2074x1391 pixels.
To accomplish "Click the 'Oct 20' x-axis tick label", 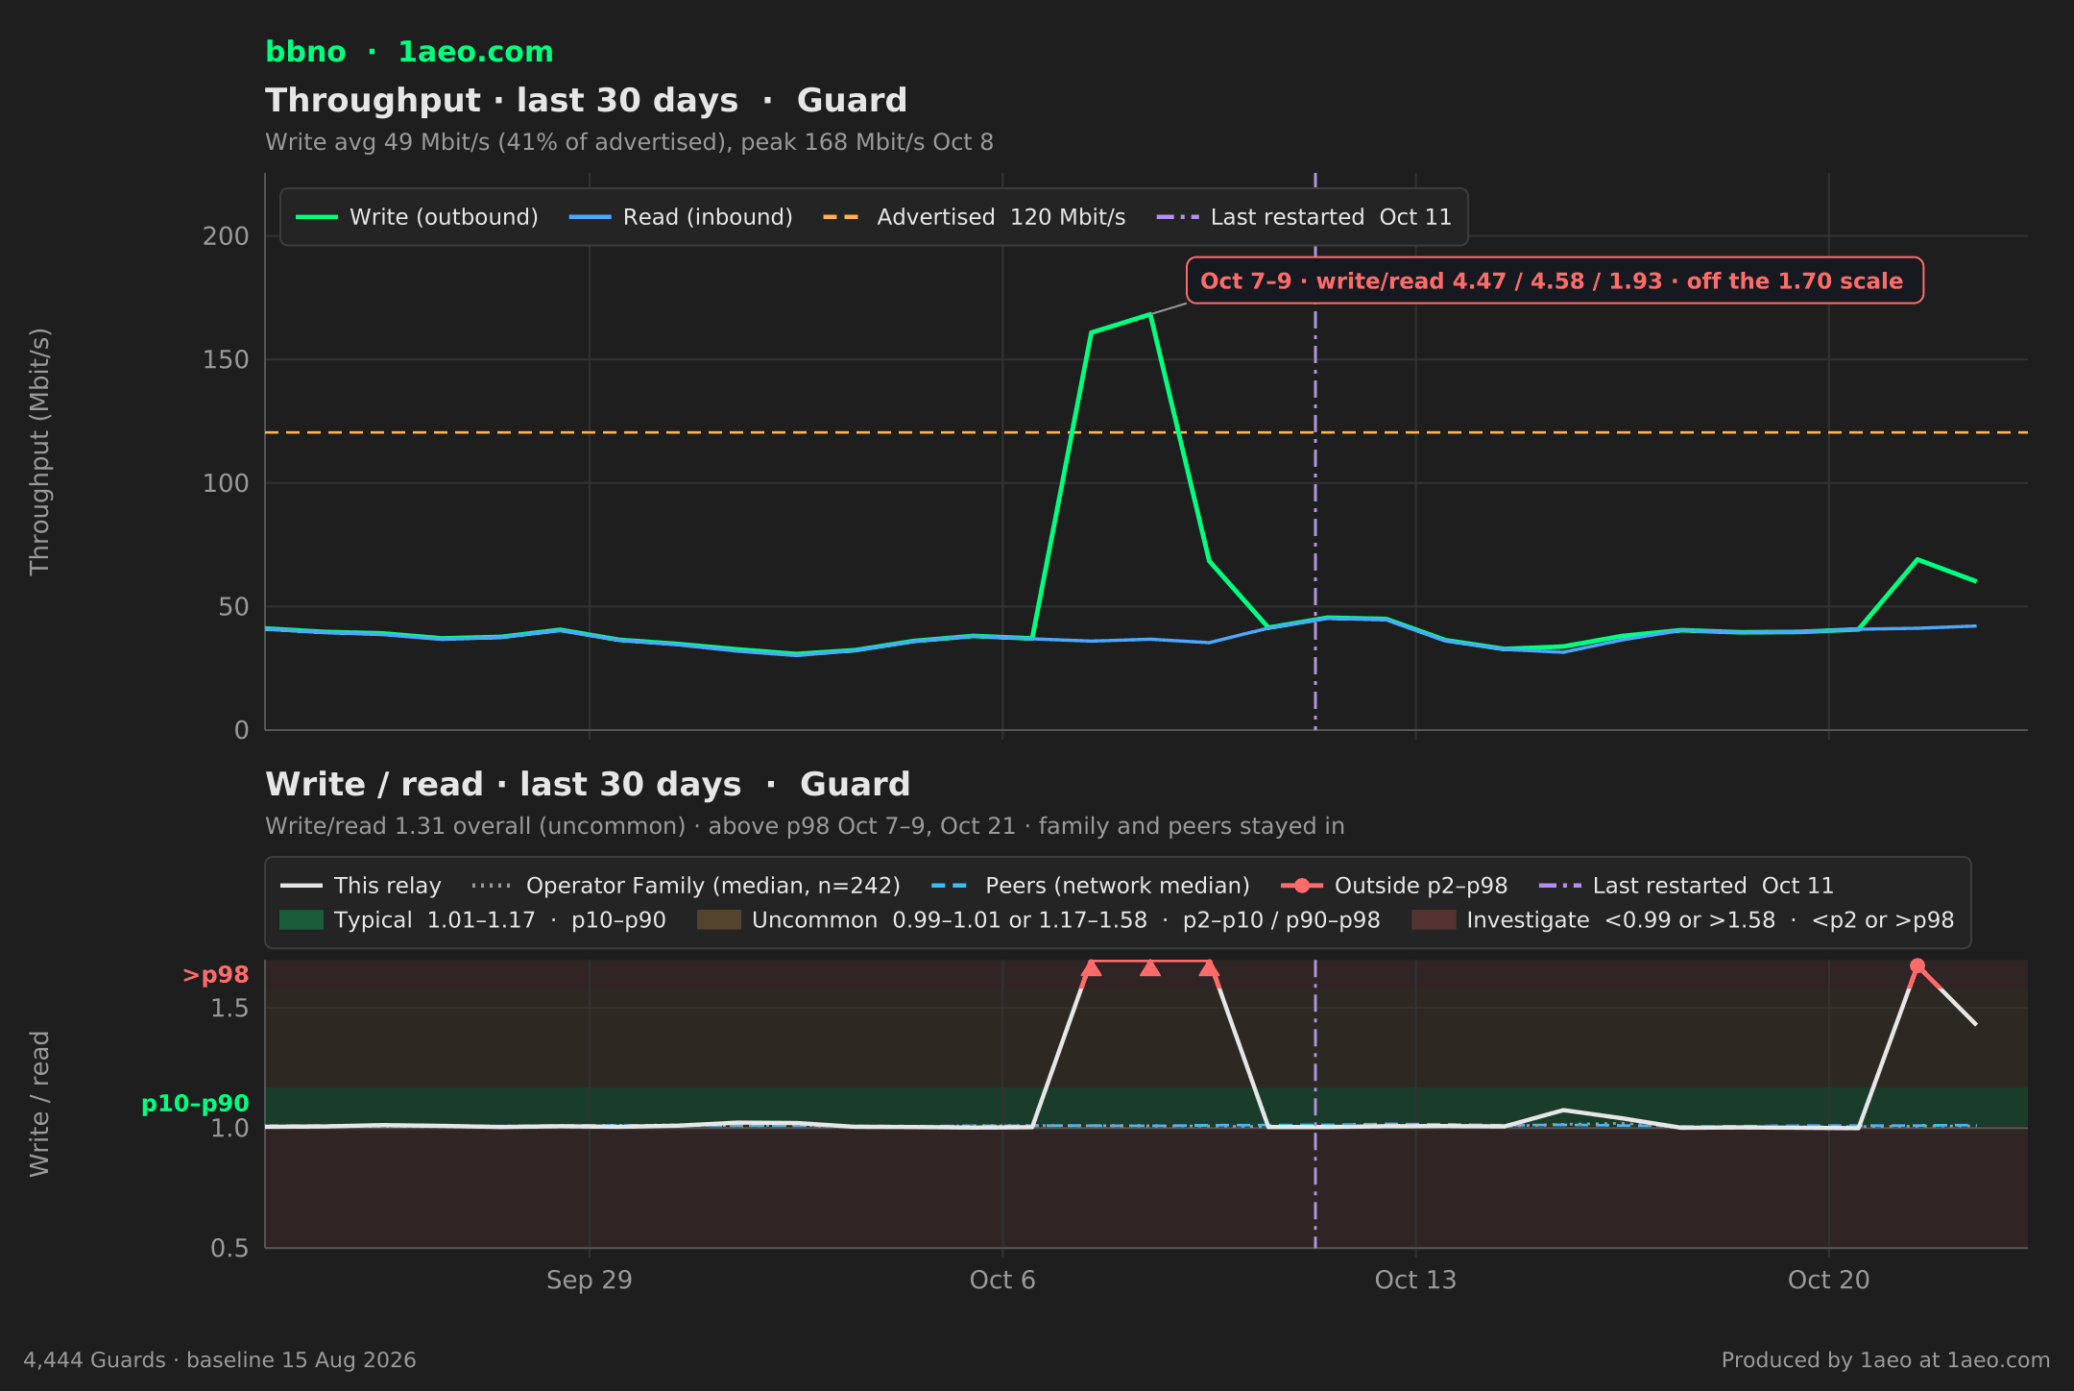I will click(1829, 1281).
